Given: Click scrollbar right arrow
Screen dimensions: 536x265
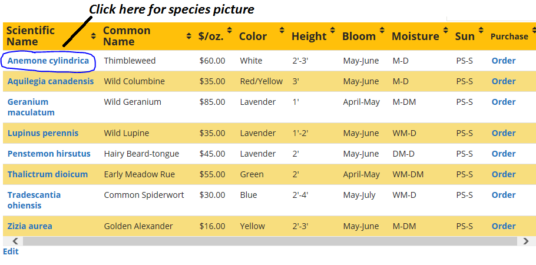Looking at the screenshot, I should click(526, 241).
